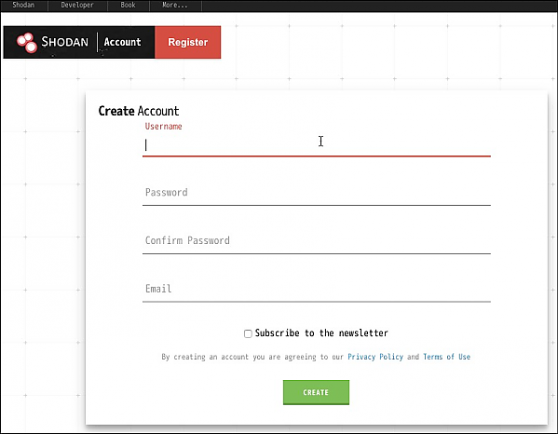The height and width of the screenshot is (434, 558).
Task: Open the Shodan top menu item
Action: pos(23,5)
